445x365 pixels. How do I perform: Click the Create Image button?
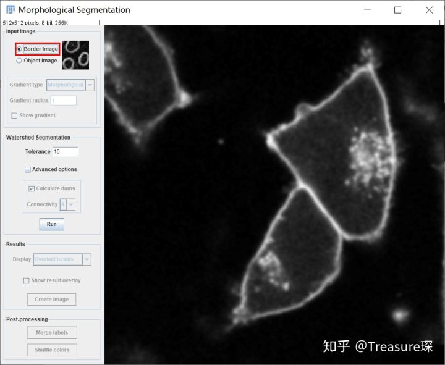(52, 300)
